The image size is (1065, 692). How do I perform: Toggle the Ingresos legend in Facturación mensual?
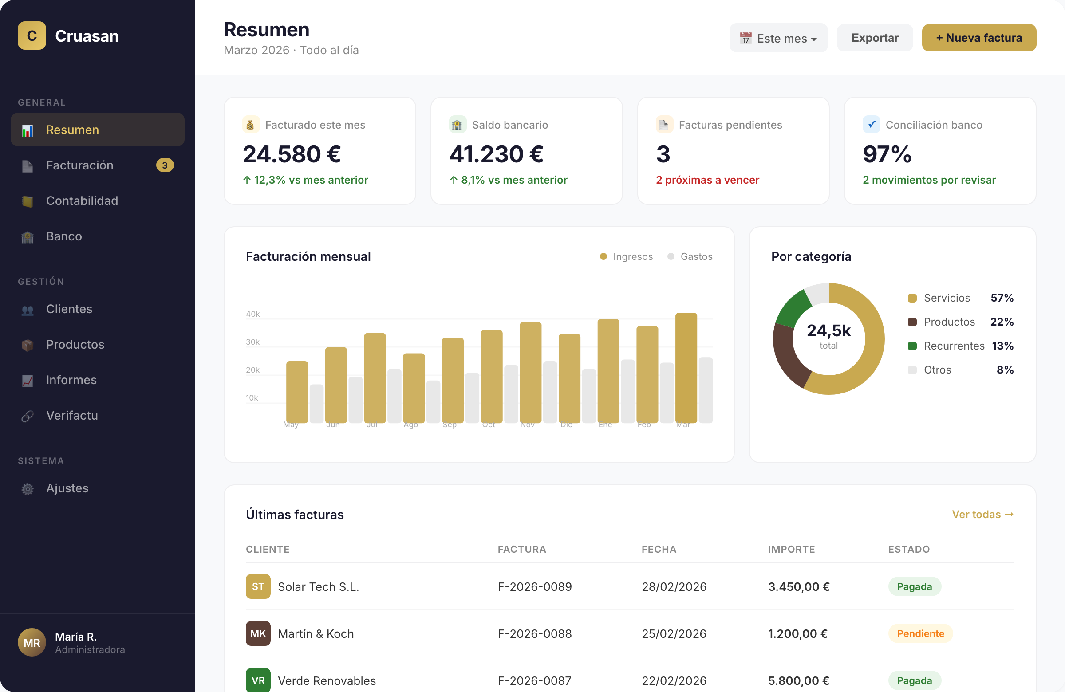pos(626,256)
